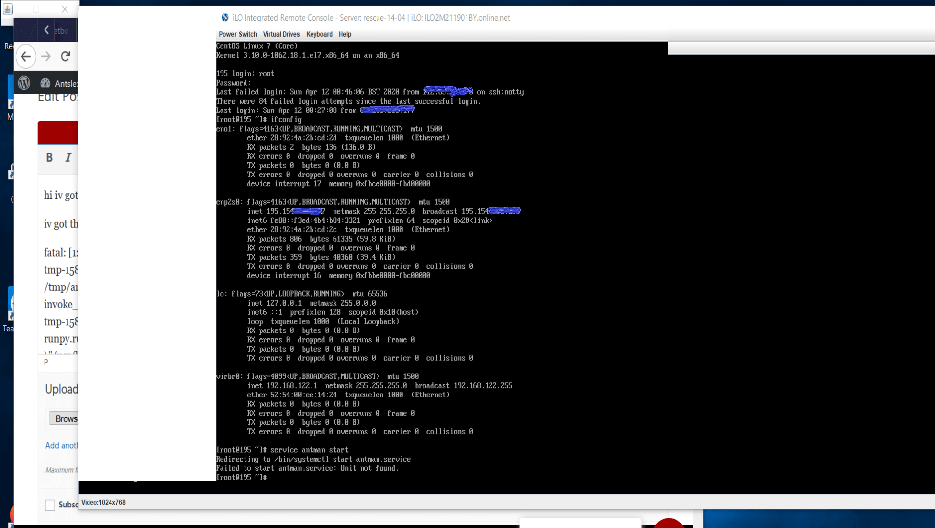Click the HP iLO logo in the title bar

tap(225, 18)
